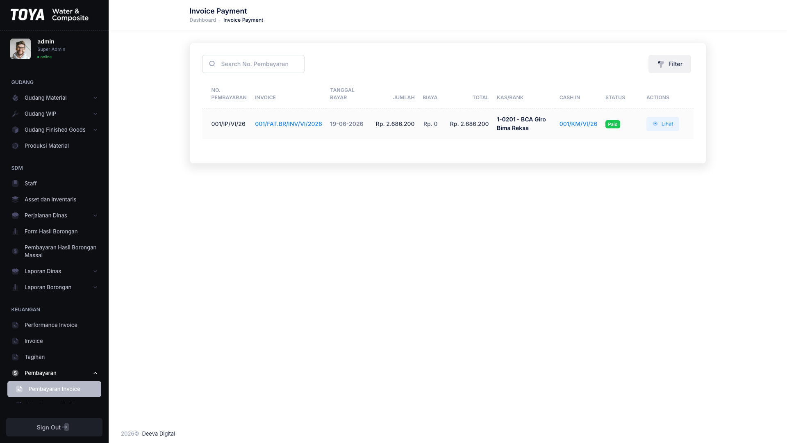Screen dimensions: 787x443
Task: Click the Form Hasil Borongan chart icon
Action: coord(15,231)
